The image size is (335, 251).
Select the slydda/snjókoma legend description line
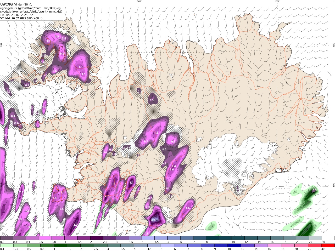click(x=31, y=12)
